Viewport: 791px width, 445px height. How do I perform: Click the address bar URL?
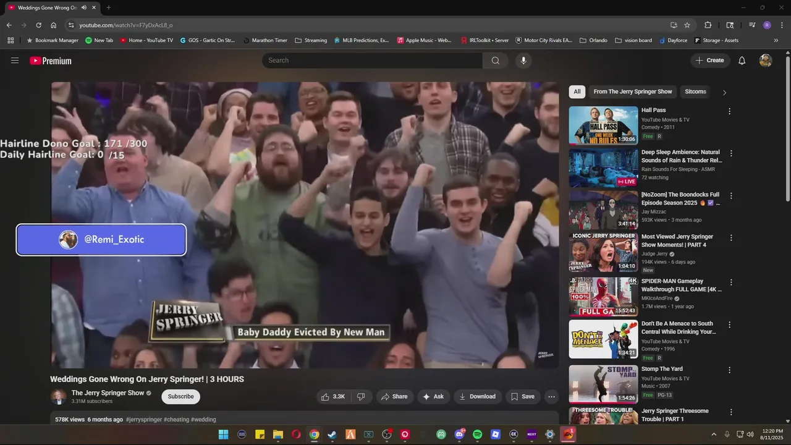coord(126,25)
